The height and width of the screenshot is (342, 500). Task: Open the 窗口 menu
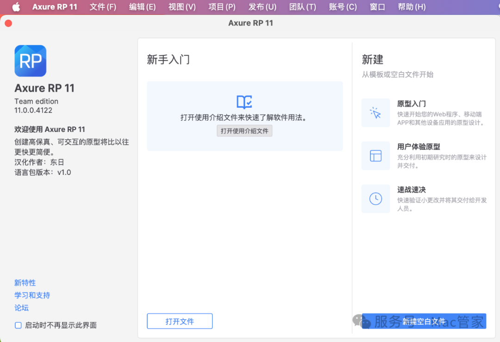377,6
